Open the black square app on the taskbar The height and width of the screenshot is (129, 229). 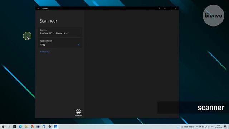point(15,126)
